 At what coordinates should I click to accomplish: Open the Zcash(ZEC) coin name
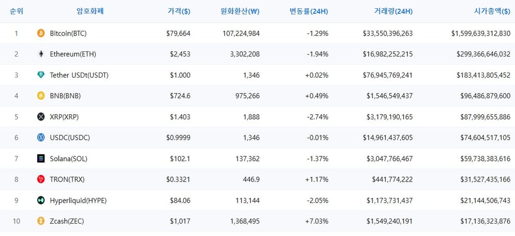coord(67,221)
